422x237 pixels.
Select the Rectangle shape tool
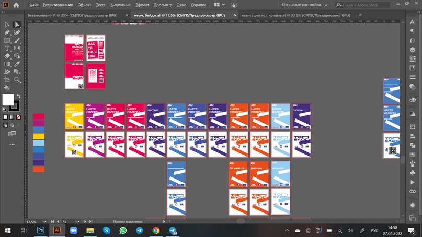(7, 40)
